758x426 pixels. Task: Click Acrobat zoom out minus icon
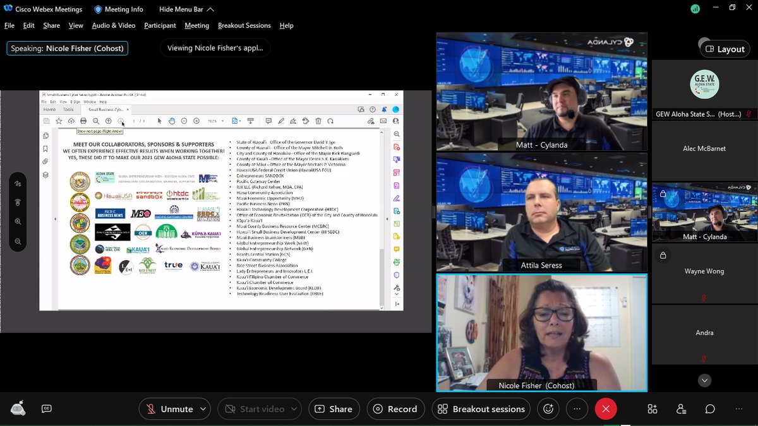[x=184, y=121]
